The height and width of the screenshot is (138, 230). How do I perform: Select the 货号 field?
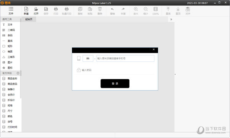coord(10,122)
